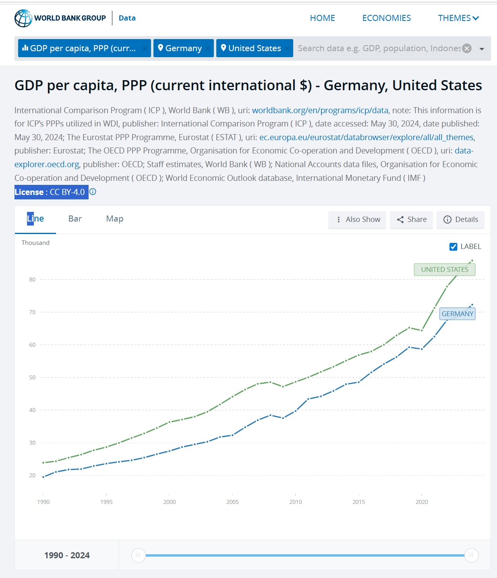
Task: Switch to the Bar chart tab
Action: 75,219
